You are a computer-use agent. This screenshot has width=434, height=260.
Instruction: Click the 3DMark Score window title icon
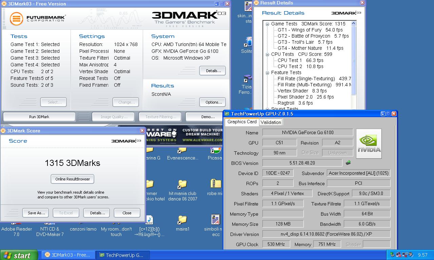3,131
